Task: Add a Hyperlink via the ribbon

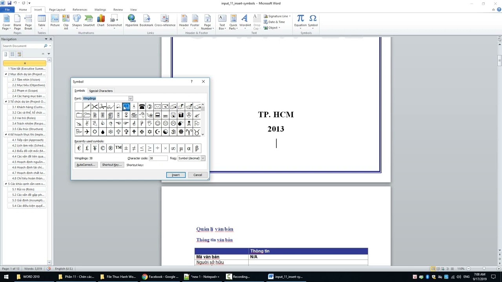Action: (x=132, y=22)
